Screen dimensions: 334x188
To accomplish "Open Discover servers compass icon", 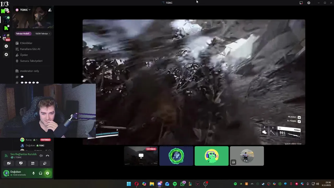I will 6,55.
